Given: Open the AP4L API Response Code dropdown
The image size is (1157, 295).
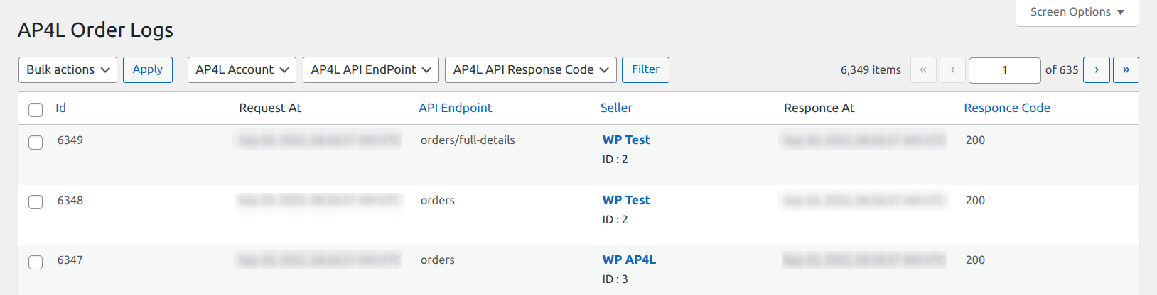Looking at the screenshot, I should point(531,69).
